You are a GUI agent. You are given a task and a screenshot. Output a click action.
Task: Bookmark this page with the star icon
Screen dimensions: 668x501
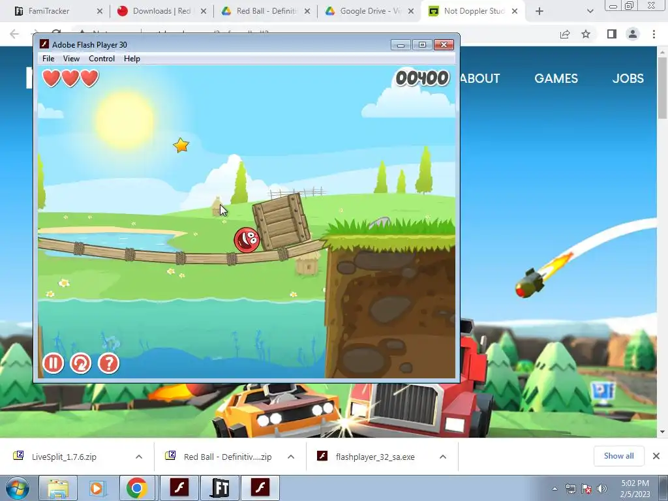point(586,34)
